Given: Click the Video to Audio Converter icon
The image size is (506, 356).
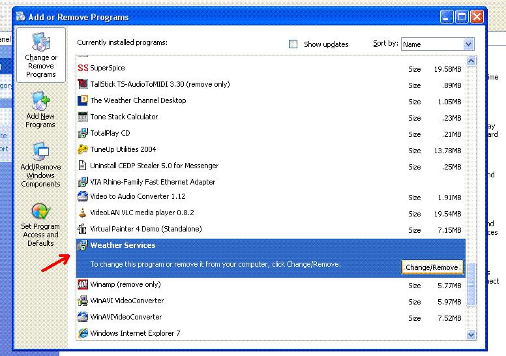Looking at the screenshot, I should tap(83, 196).
